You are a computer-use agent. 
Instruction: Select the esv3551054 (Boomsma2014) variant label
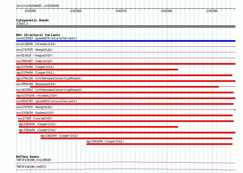[x=36, y=84]
